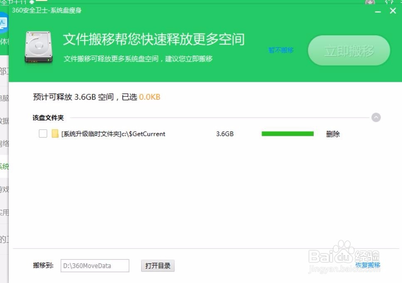The width and height of the screenshot is (402, 283).
Task: Click the 打开目录 button
Action: (x=158, y=266)
